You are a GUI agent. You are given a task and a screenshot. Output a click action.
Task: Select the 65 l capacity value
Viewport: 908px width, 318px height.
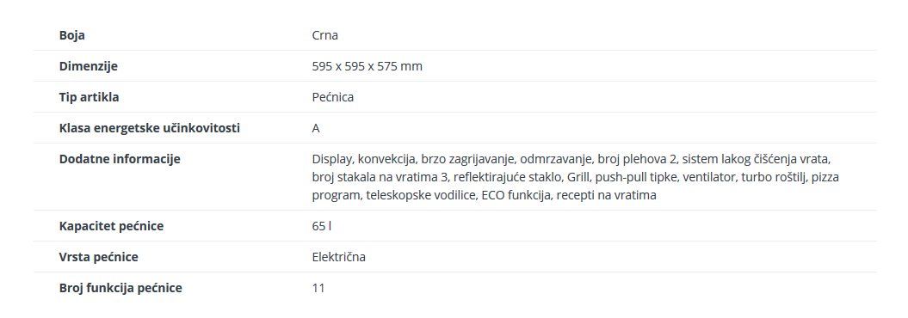coord(321,226)
